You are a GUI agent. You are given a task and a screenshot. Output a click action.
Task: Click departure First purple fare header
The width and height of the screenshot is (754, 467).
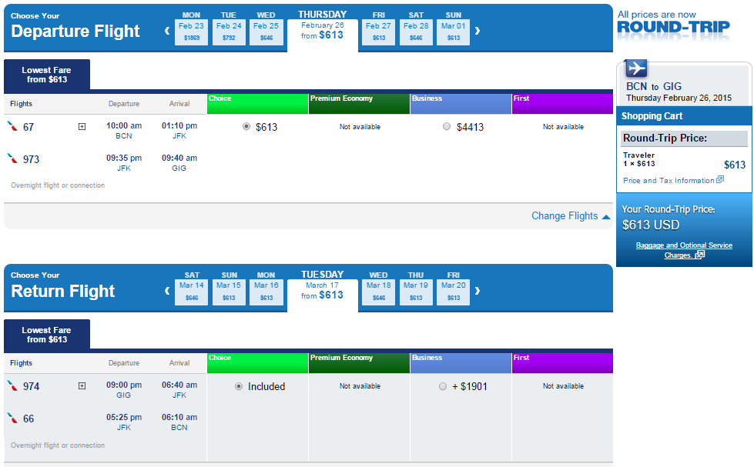point(563,104)
